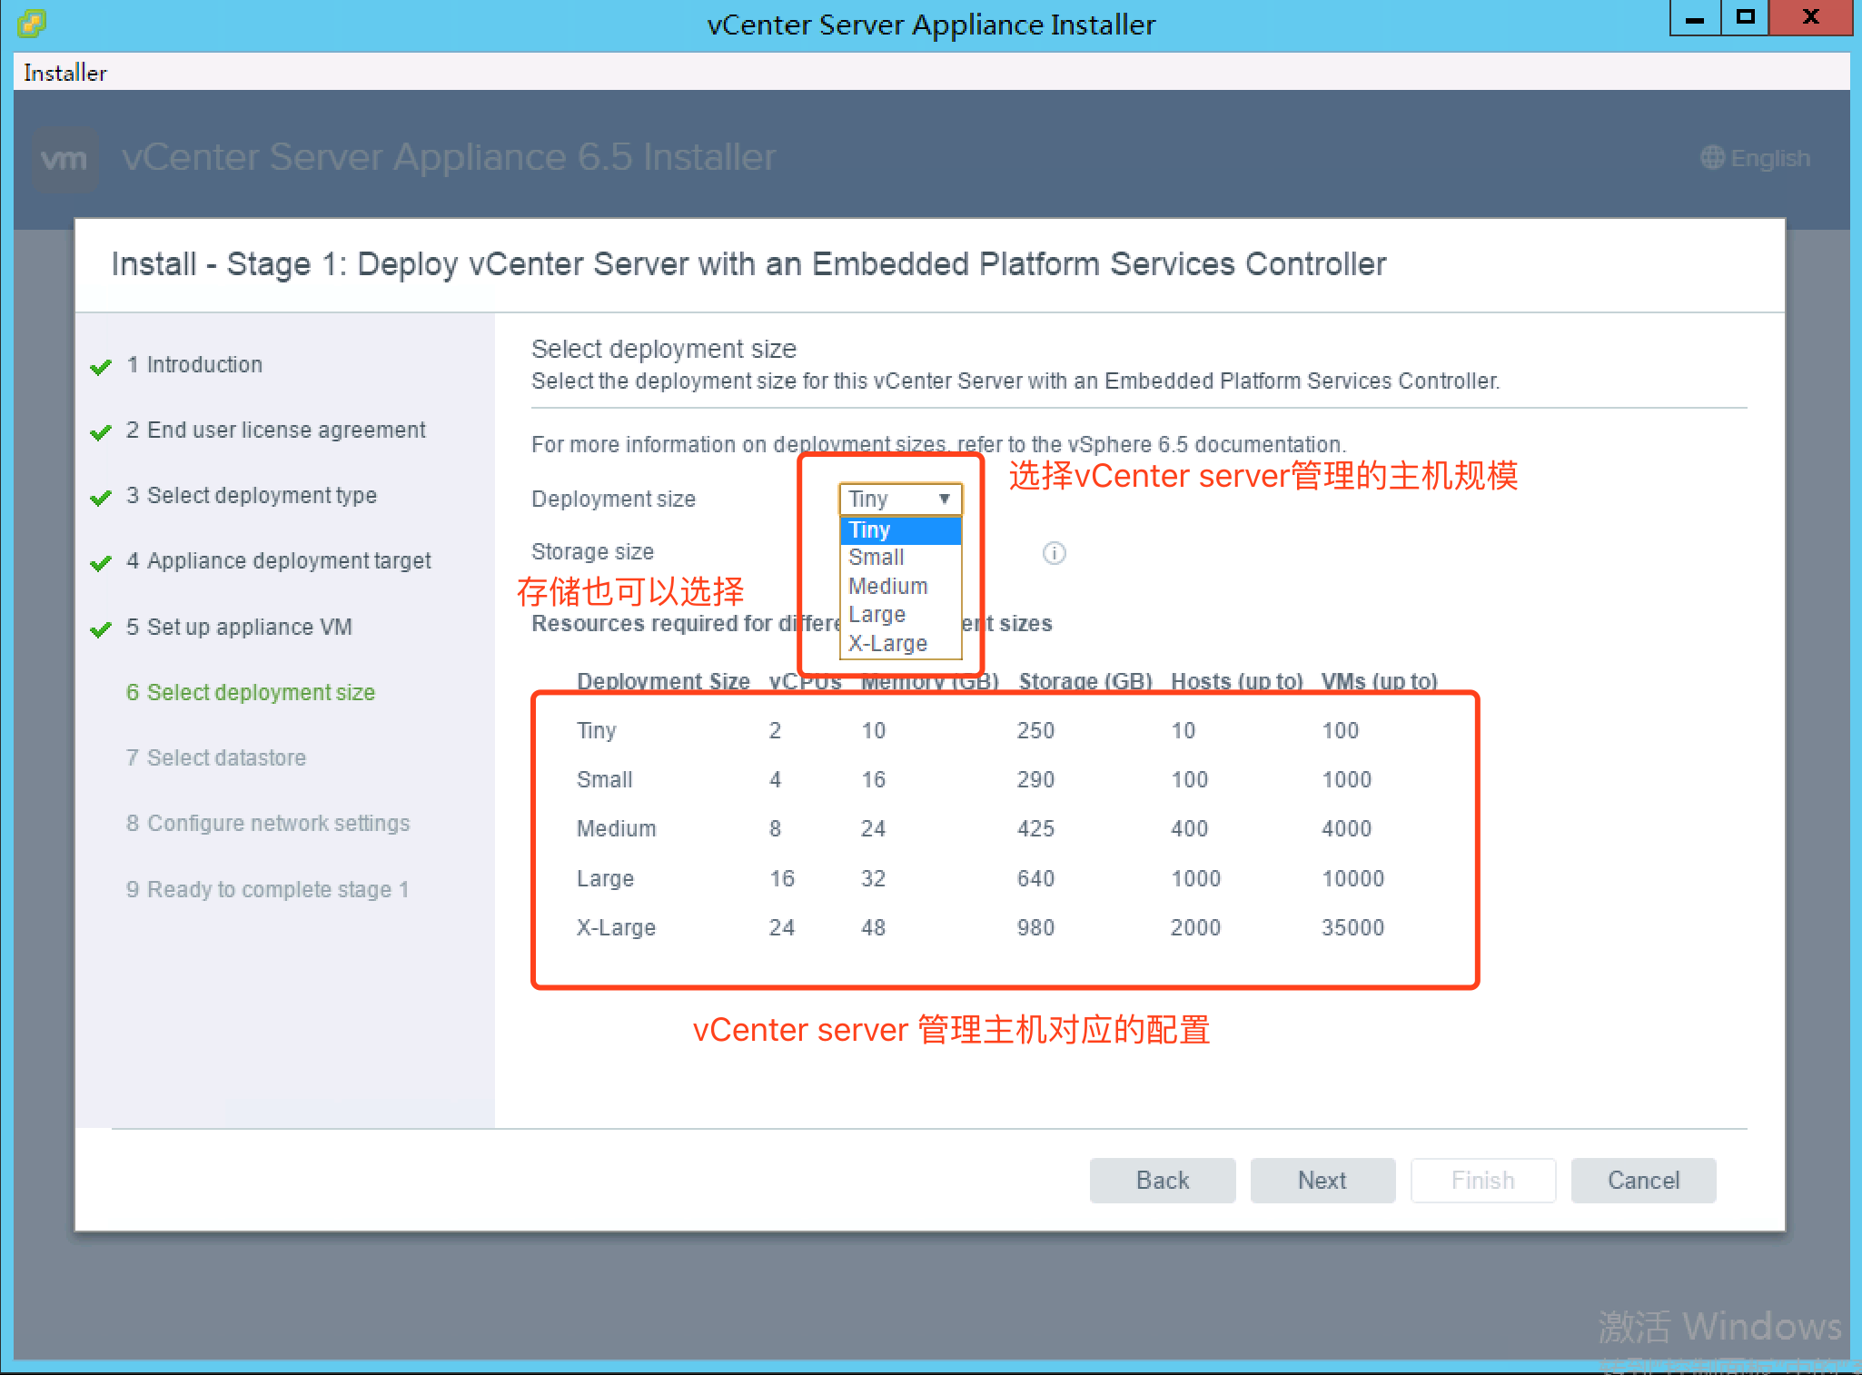
Task: Click step 9 Ready to complete stage 1
Action: coord(267,889)
